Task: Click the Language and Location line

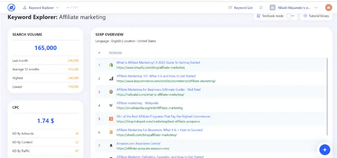Action: coord(126,41)
